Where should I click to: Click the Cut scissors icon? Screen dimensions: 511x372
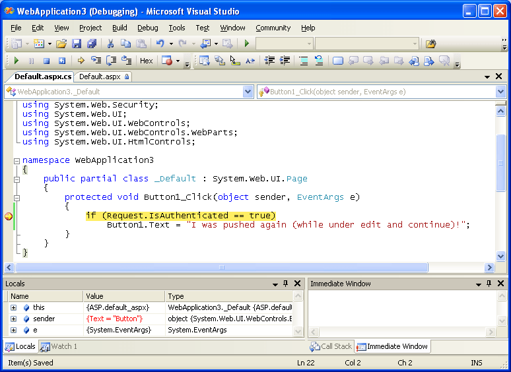[x=110, y=44]
